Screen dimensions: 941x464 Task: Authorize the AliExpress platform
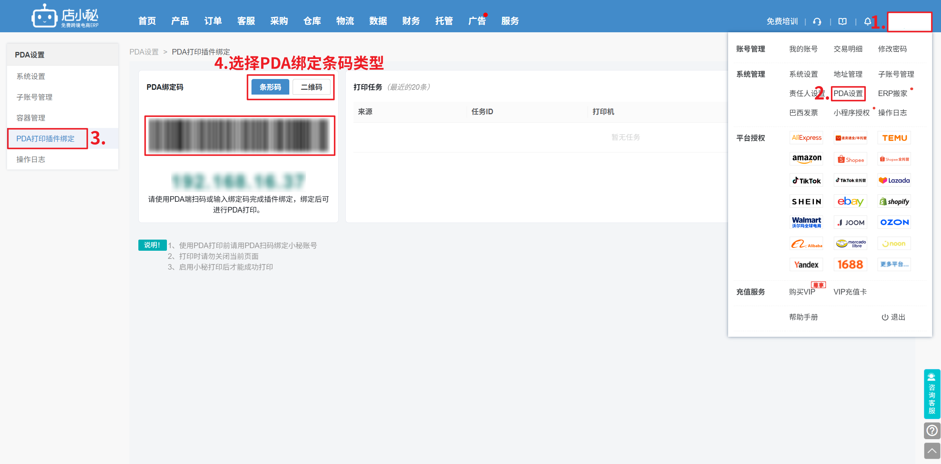point(806,138)
